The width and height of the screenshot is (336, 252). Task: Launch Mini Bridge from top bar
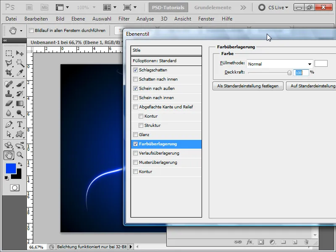(45, 8)
